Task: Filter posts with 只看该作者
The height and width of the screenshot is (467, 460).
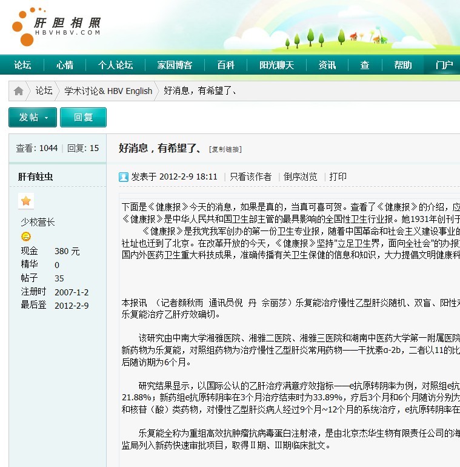Action: point(250,176)
